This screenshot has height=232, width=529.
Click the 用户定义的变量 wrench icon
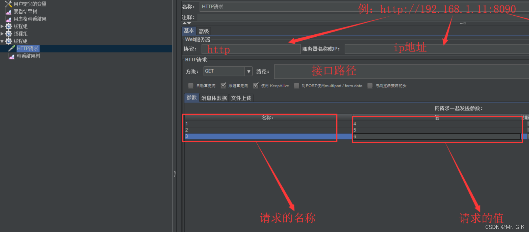click(x=9, y=4)
